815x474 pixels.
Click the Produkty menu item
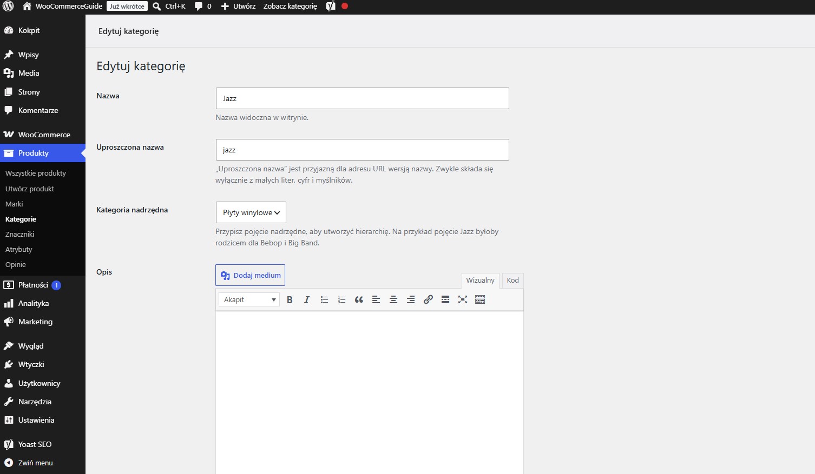click(x=43, y=153)
